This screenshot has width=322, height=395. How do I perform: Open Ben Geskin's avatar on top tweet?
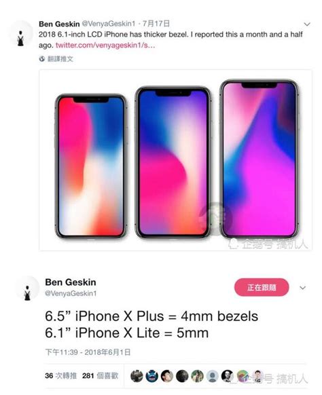[x=20, y=34]
